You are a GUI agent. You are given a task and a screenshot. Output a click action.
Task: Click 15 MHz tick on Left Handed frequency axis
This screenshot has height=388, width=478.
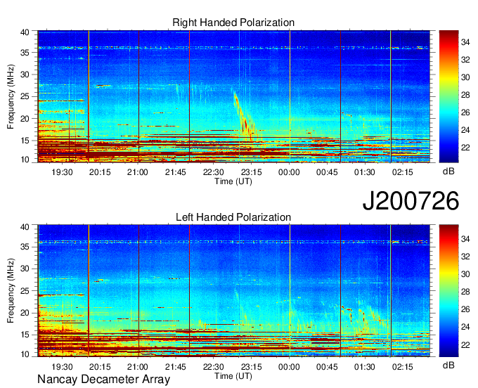[x=25, y=335]
